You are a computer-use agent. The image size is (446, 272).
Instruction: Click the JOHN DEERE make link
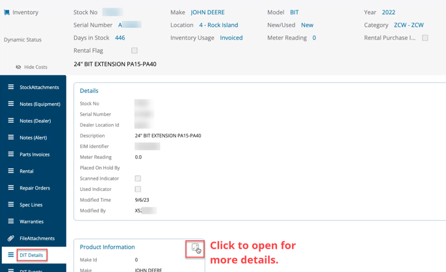(x=207, y=12)
